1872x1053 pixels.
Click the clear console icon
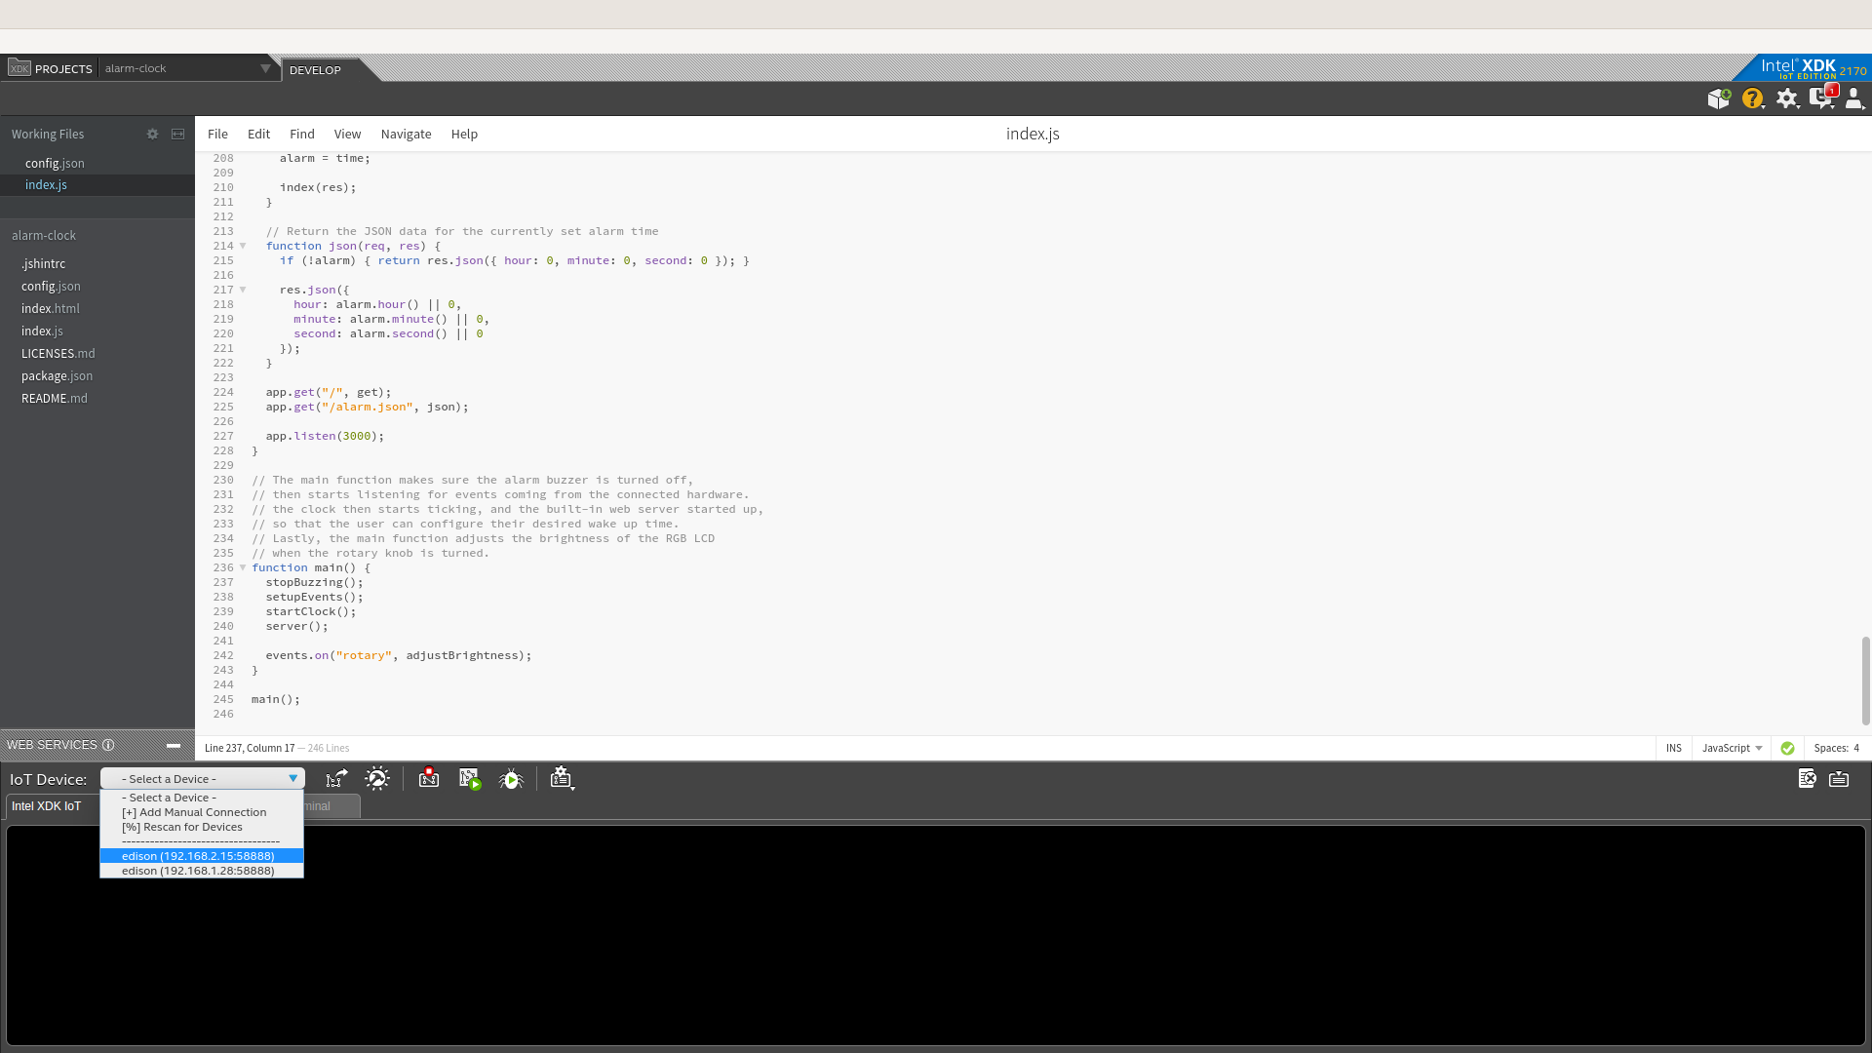(1807, 778)
